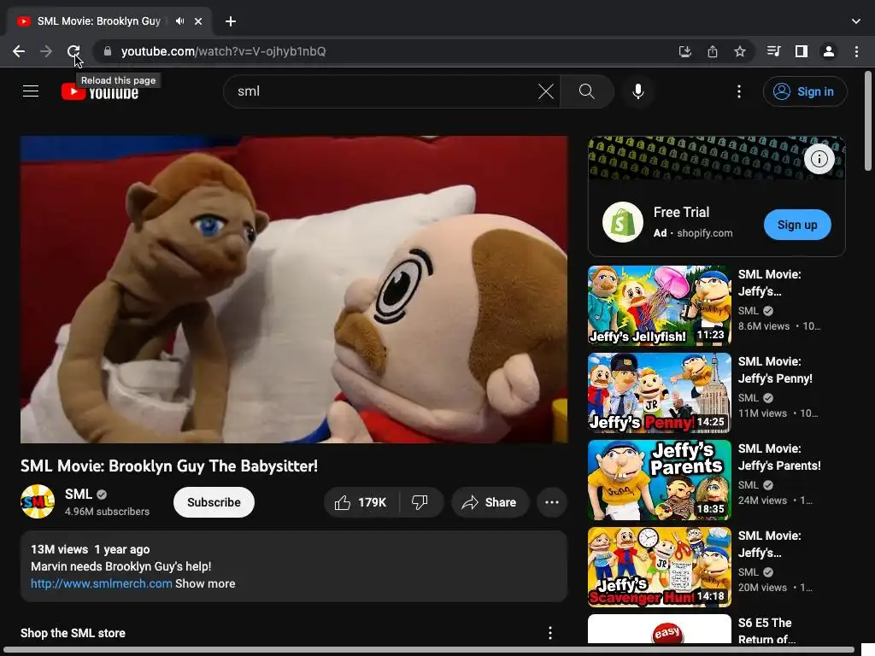The height and width of the screenshot is (656, 875).
Task: Share the Brooklyn Guy video
Action: (490, 502)
